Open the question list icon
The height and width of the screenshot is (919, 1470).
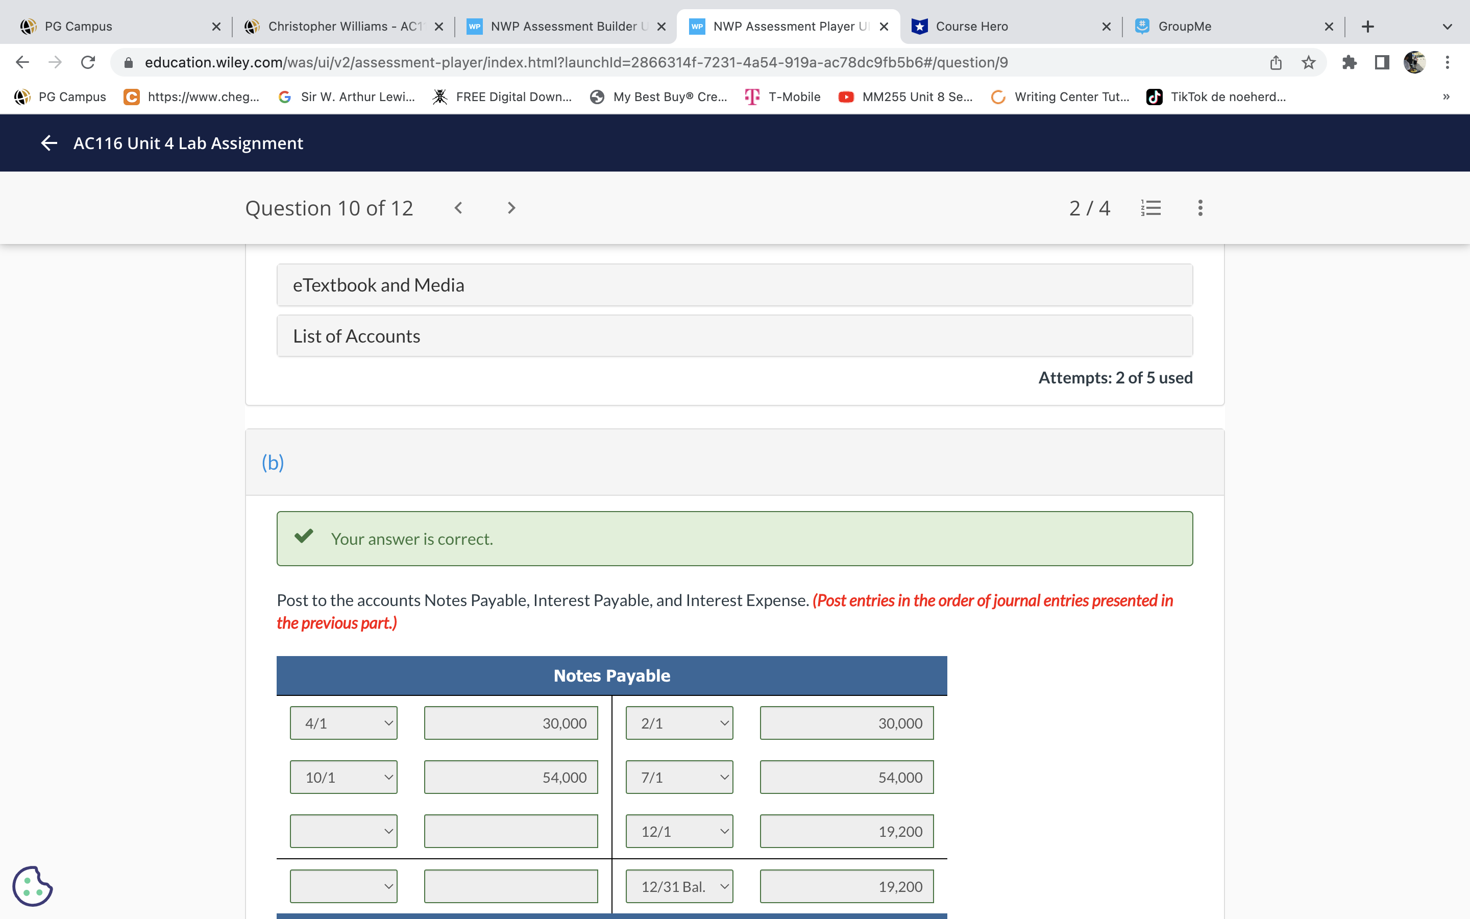[1150, 208]
